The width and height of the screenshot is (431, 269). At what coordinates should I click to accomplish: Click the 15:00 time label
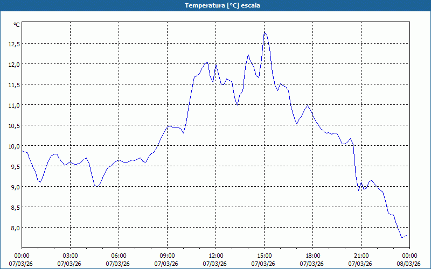(264, 256)
